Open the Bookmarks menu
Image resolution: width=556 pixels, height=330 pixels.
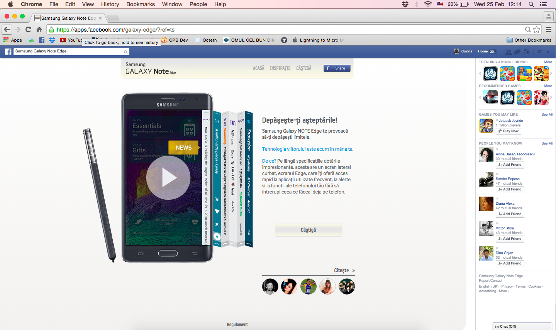point(141,4)
